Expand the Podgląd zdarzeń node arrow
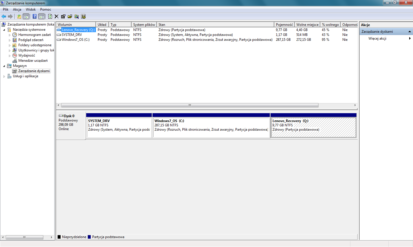The image size is (413, 247). click(9, 40)
